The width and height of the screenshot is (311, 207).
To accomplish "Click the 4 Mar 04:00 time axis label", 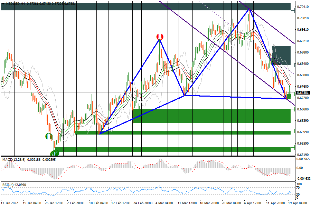I will click(164, 204).
